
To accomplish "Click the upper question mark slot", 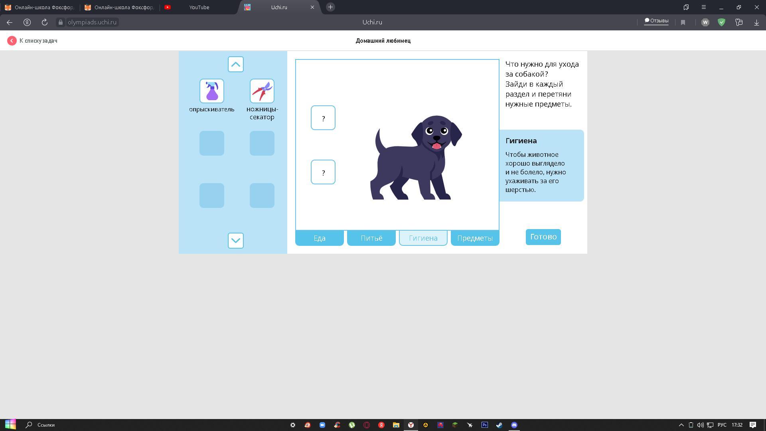I will (323, 118).
